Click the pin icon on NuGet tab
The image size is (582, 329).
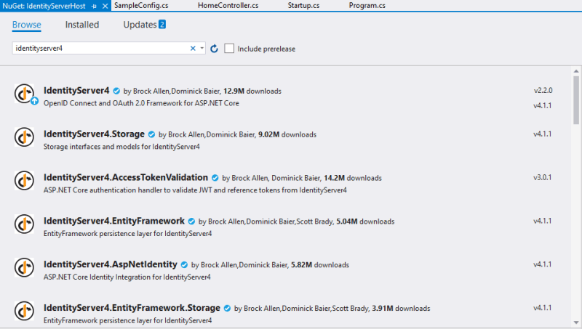[x=94, y=7]
